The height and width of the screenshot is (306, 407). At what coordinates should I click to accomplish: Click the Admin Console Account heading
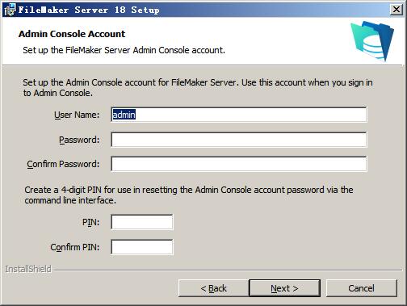point(72,34)
